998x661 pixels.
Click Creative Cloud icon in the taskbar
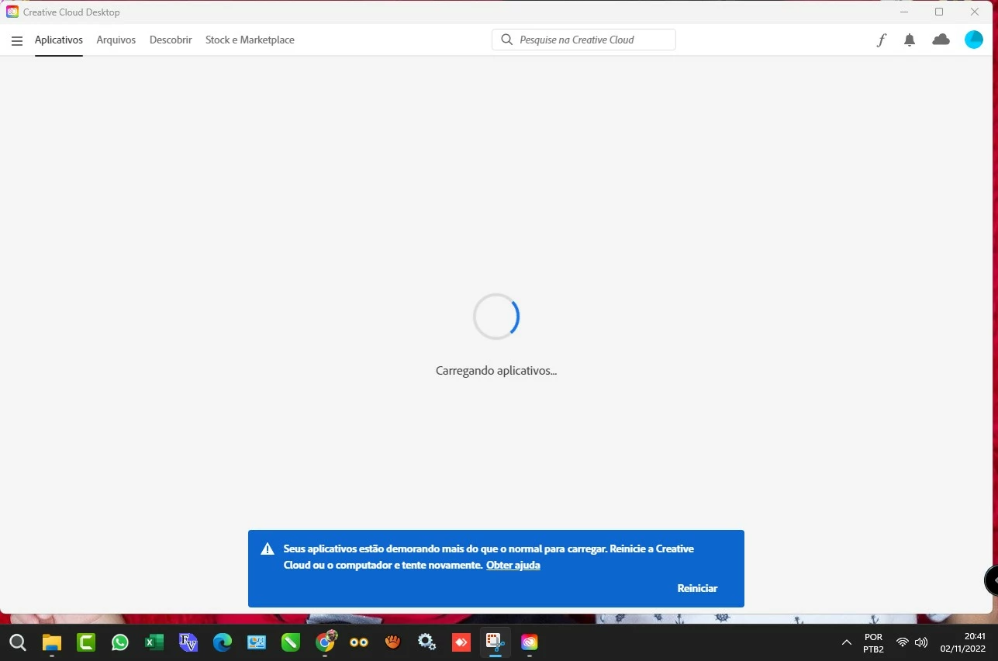(x=529, y=642)
